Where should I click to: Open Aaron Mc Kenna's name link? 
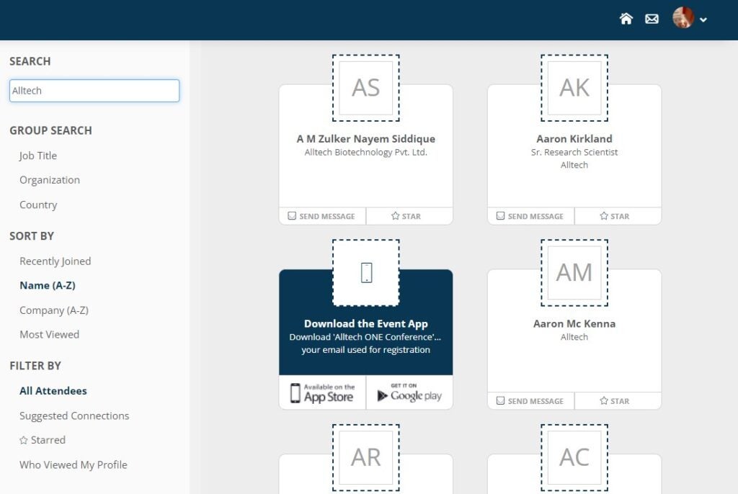click(x=574, y=323)
